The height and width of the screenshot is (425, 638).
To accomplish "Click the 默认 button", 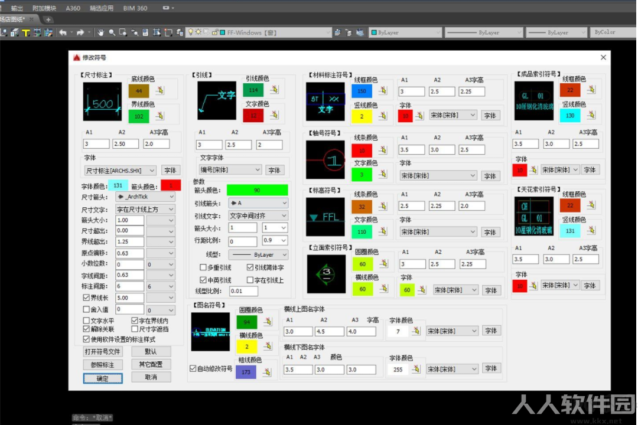I will (x=151, y=351).
